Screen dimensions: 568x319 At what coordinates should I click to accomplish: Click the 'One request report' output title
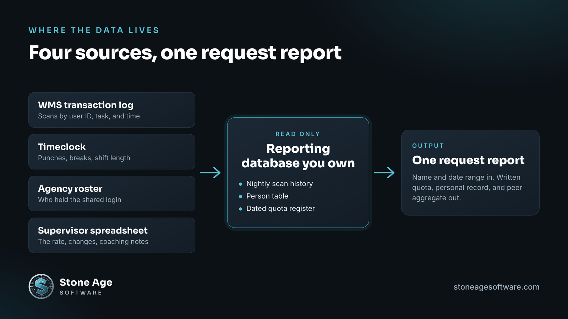468,160
